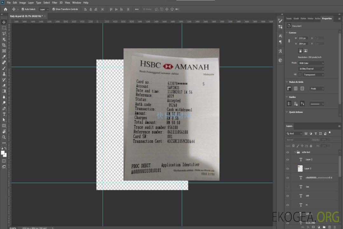Select the Horizontal Type tool
This screenshot has height=229, width=343.
pyautogui.click(x=4, y=114)
